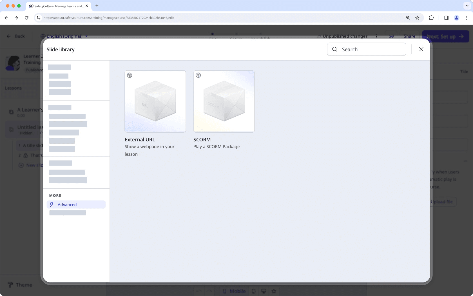Click the star toggle in the preview toolbar
Screen dimensions: 473x296
pos(274,291)
